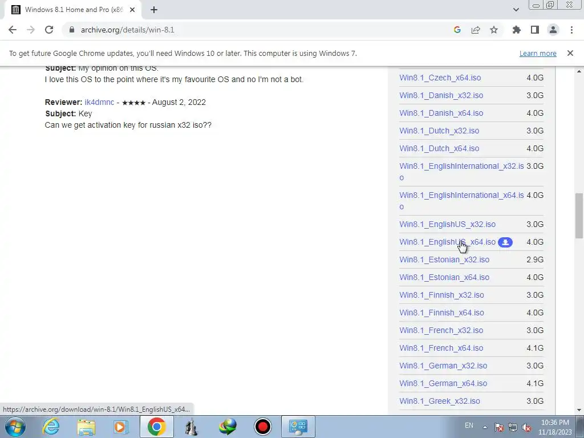The image size is (584, 438).
Task: Open the muted volume tray icon
Action: (526, 427)
